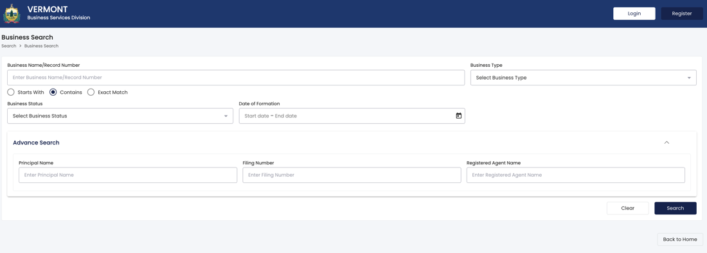Click the Login button
This screenshot has width=707, height=253.
(x=634, y=13)
